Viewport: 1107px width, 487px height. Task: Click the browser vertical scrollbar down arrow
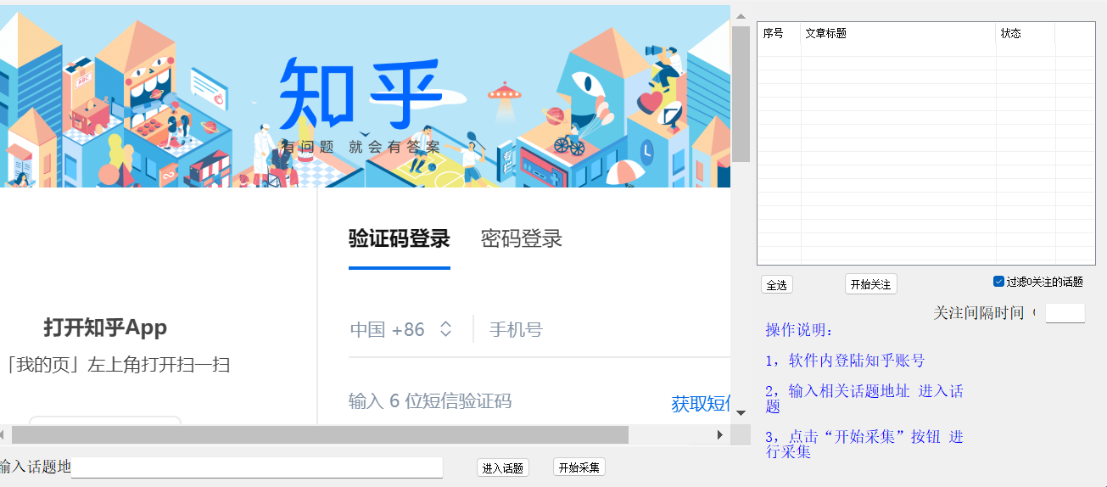(x=741, y=413)
